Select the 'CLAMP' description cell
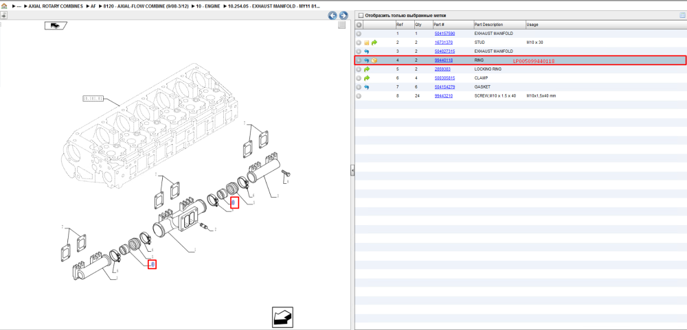Screen dimensions: 687x330 [x=481, y=78]
